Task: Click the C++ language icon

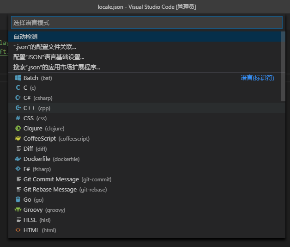Action: pos(18,108)
